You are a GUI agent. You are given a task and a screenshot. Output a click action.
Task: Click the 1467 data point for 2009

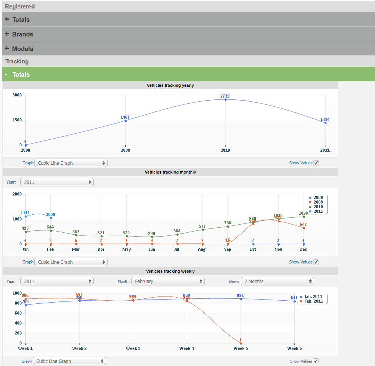point(125,121)
